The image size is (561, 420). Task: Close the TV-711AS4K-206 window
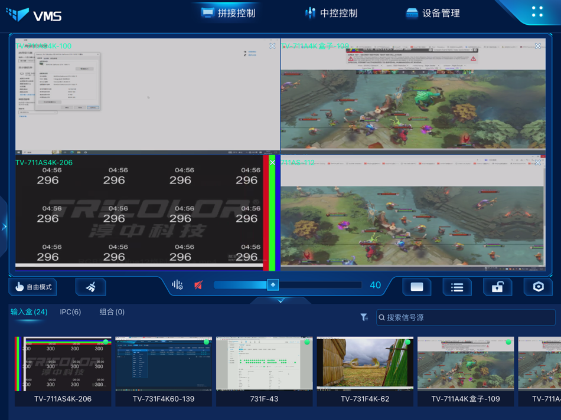[x=272, y=163]
